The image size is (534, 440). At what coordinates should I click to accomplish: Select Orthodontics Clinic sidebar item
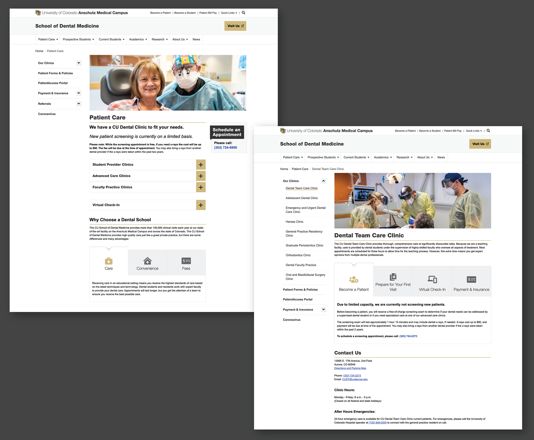click(298, 255)
